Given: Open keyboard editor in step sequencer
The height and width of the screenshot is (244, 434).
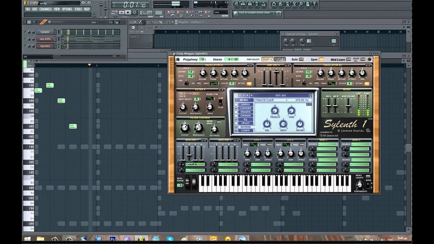Looking at the screenshot, I should tap(117, 22).
